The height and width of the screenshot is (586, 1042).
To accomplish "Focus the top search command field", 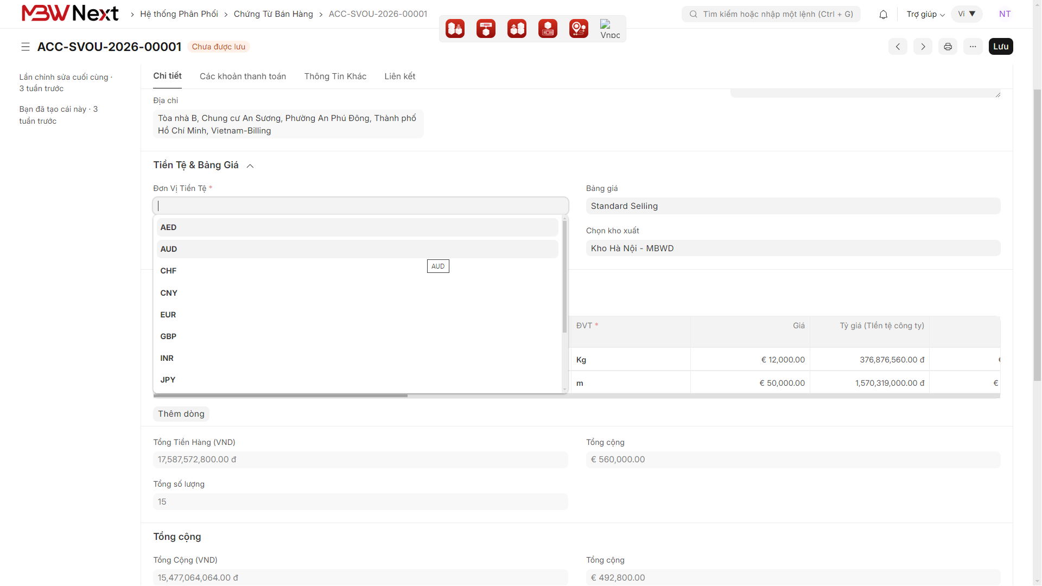I will click(x=771, y=14).
